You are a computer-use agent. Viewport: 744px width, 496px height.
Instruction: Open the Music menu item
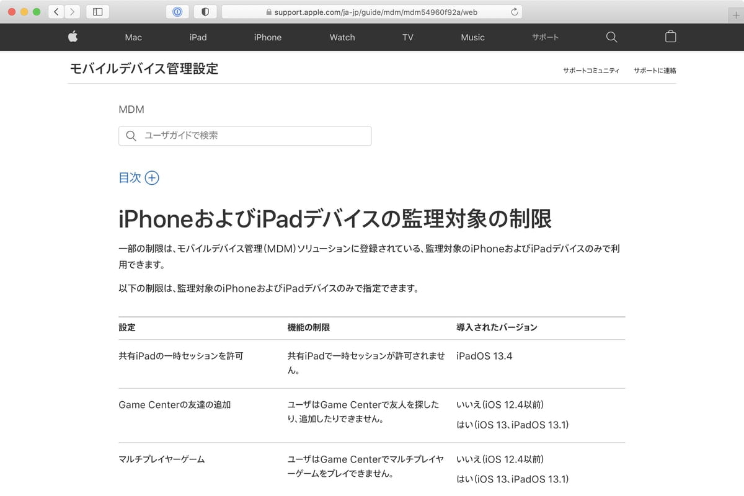click(472, 37)
